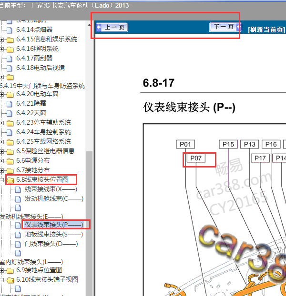Click the document icon beside 6.4.17雨刮器
Screen dimensions: 286x296
click(x=10, y=59)
